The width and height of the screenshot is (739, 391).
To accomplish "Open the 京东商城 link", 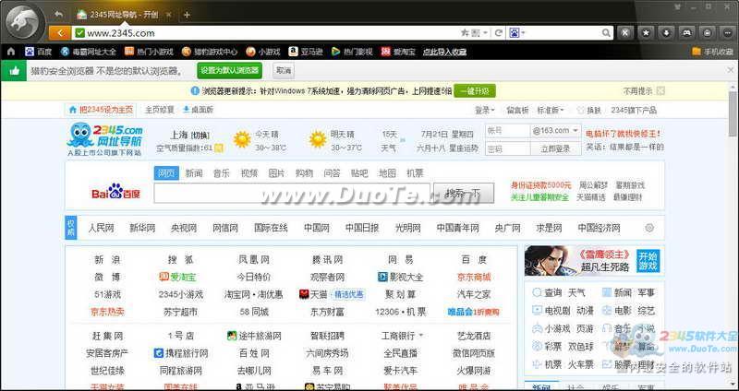I will [474, 277].
